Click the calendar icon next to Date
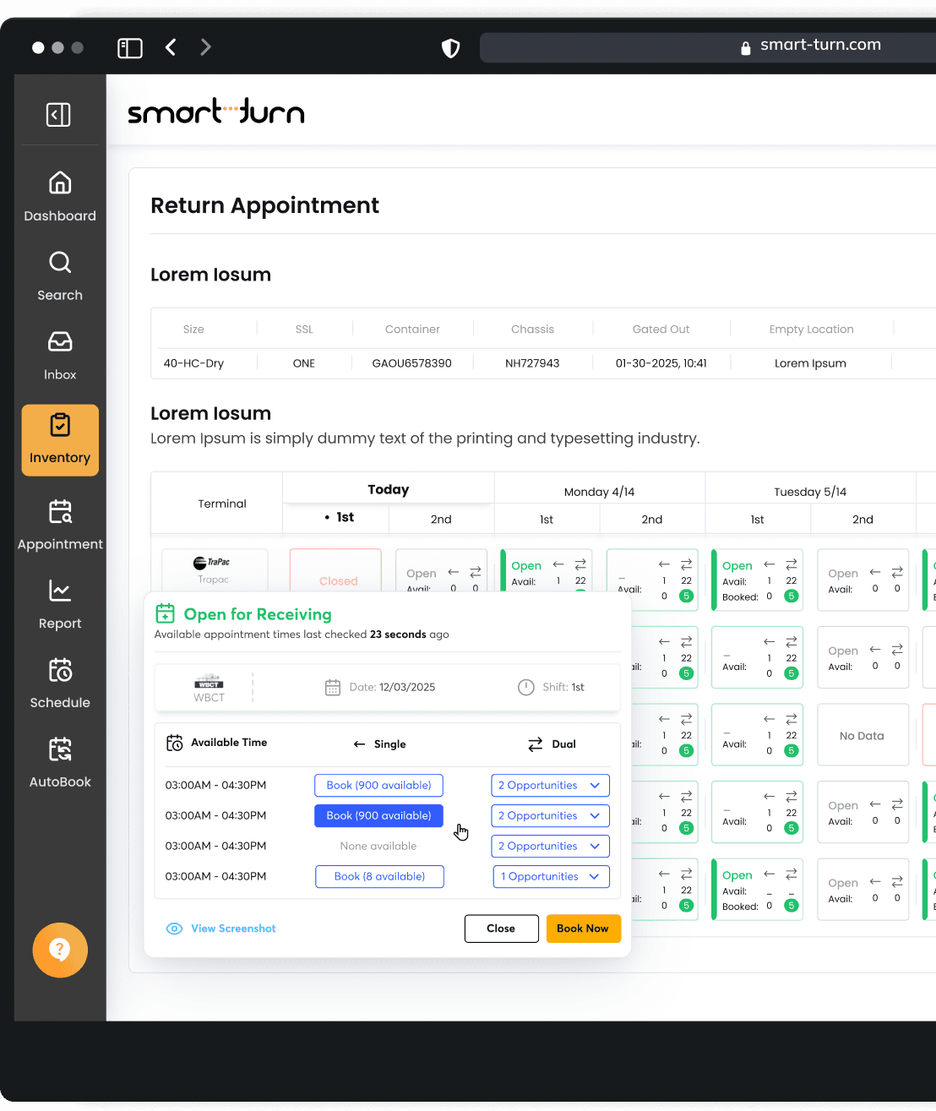Viewport: 936px width, 1111px height. tap(333, 688)
